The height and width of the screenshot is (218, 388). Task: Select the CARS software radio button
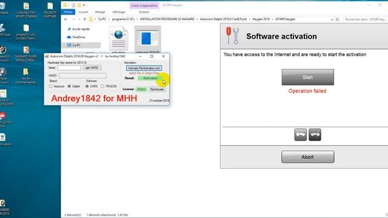point(87,86)
